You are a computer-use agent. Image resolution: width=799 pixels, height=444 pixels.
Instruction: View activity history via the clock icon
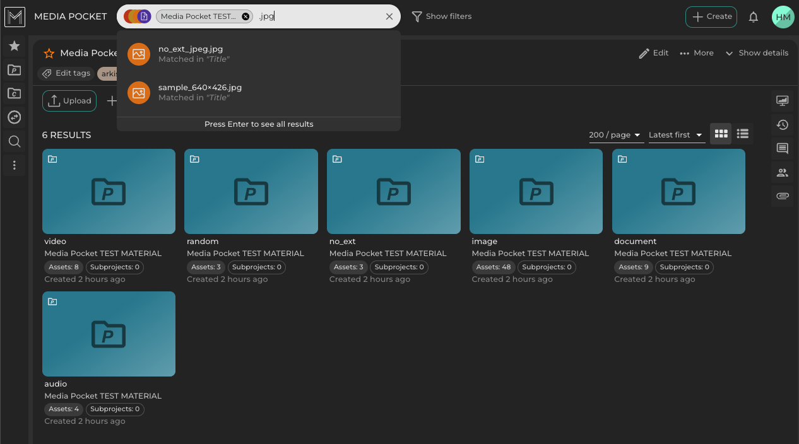(x=783, y=124)
